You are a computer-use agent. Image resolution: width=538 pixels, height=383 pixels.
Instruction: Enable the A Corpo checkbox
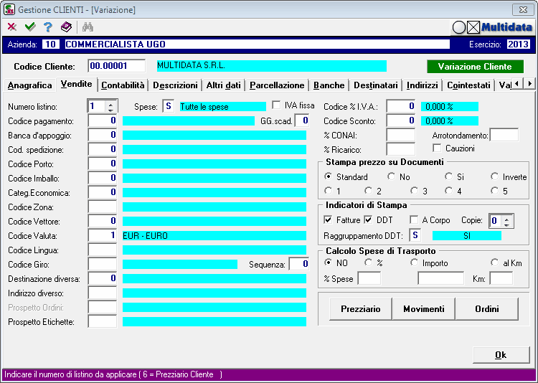point(414,219)
